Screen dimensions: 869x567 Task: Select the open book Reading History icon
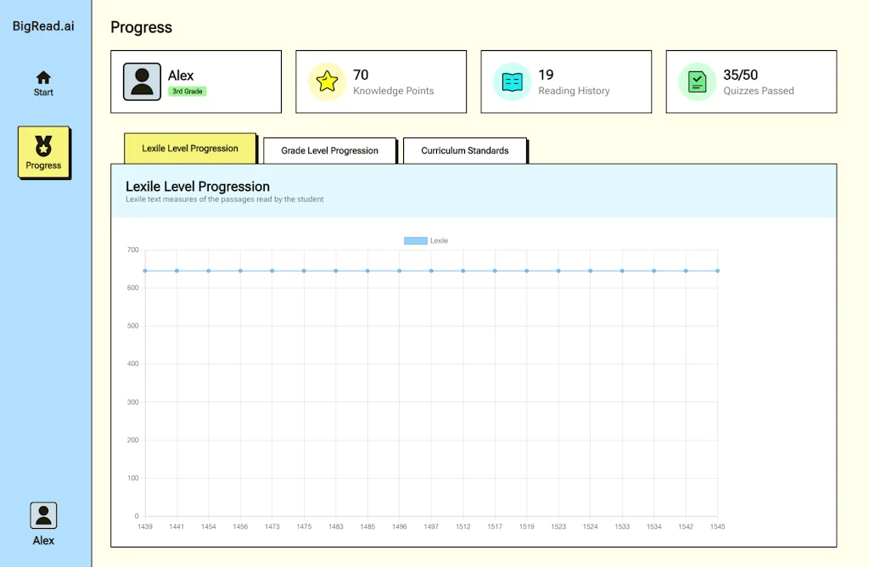[511, 81]
